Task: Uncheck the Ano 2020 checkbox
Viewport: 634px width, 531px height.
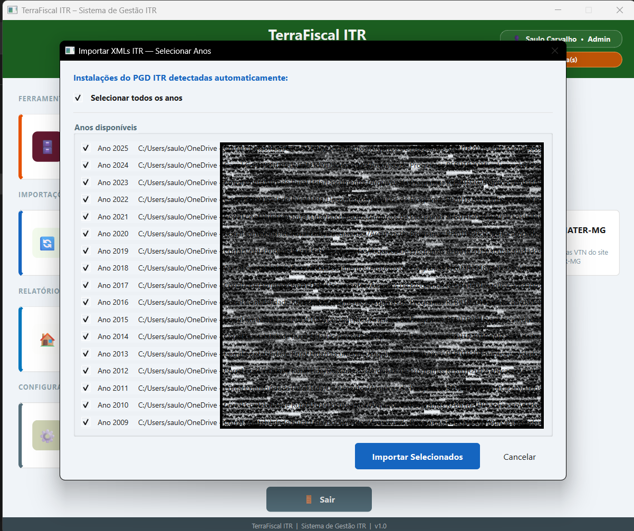Action: 86,234
